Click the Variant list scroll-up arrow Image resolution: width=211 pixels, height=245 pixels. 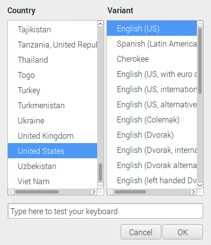click(x=200, y=24)
